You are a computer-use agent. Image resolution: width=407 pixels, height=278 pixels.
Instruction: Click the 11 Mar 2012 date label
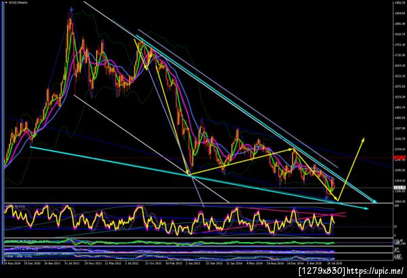pos(113,263)
